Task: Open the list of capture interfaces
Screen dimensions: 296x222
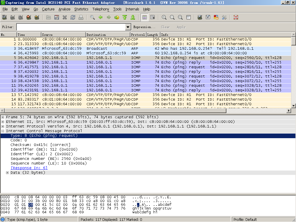Action: click(x=5, y=18)
